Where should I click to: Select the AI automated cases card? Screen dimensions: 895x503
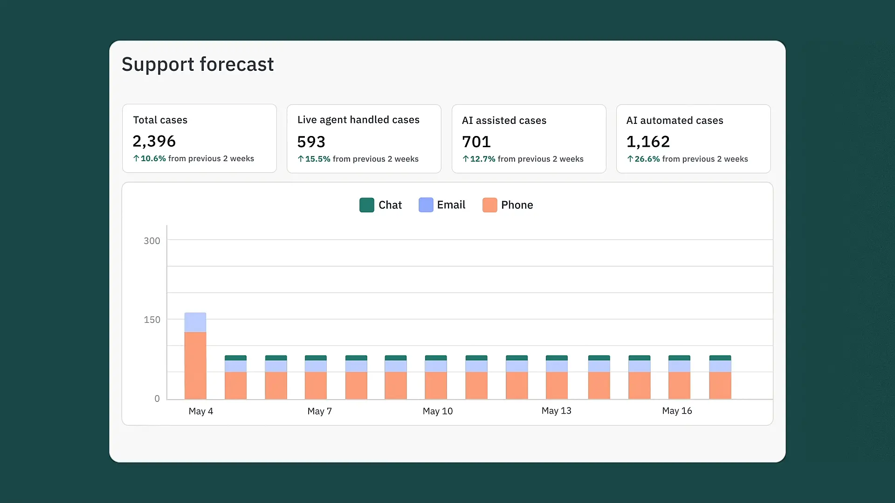pyautogui.click(x=693, y=138)
